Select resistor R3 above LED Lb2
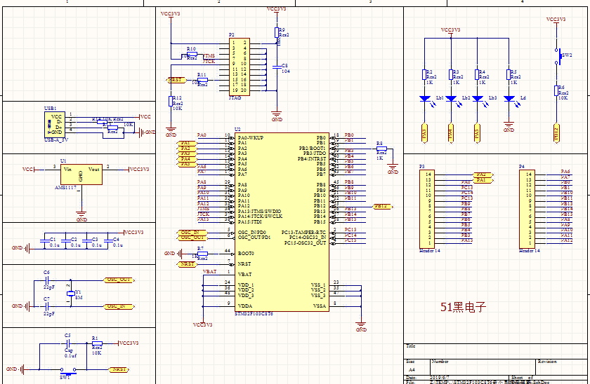Screen dimensions: 590x384 pos(451,75)
